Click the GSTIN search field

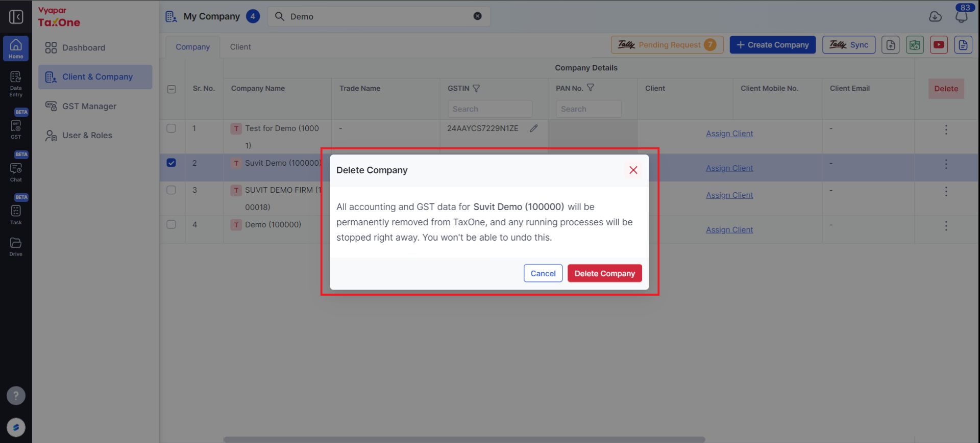[x=490, y=109]
